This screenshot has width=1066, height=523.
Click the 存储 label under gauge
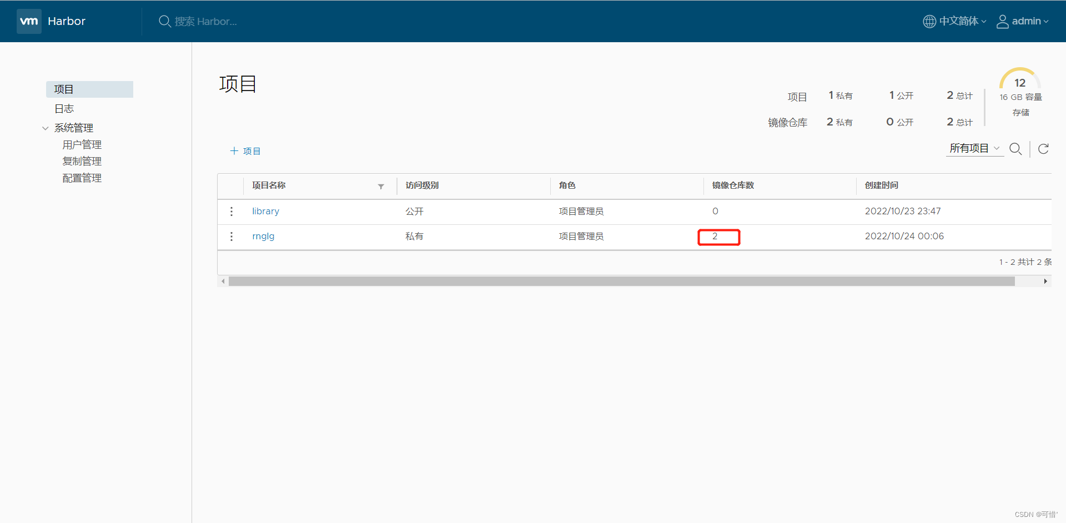1020,113
